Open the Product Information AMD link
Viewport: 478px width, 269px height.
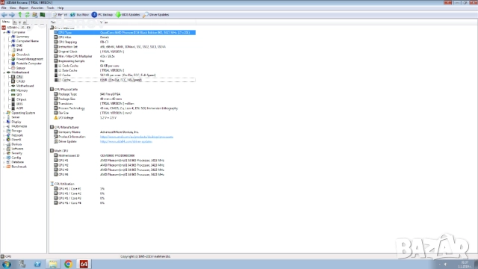(137, 137)
